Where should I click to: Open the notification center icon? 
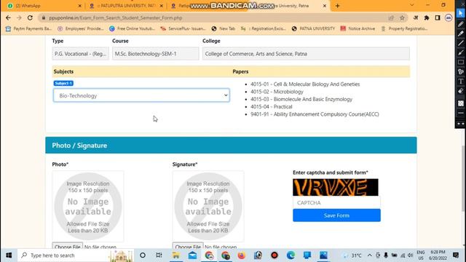tap(456, 255)
